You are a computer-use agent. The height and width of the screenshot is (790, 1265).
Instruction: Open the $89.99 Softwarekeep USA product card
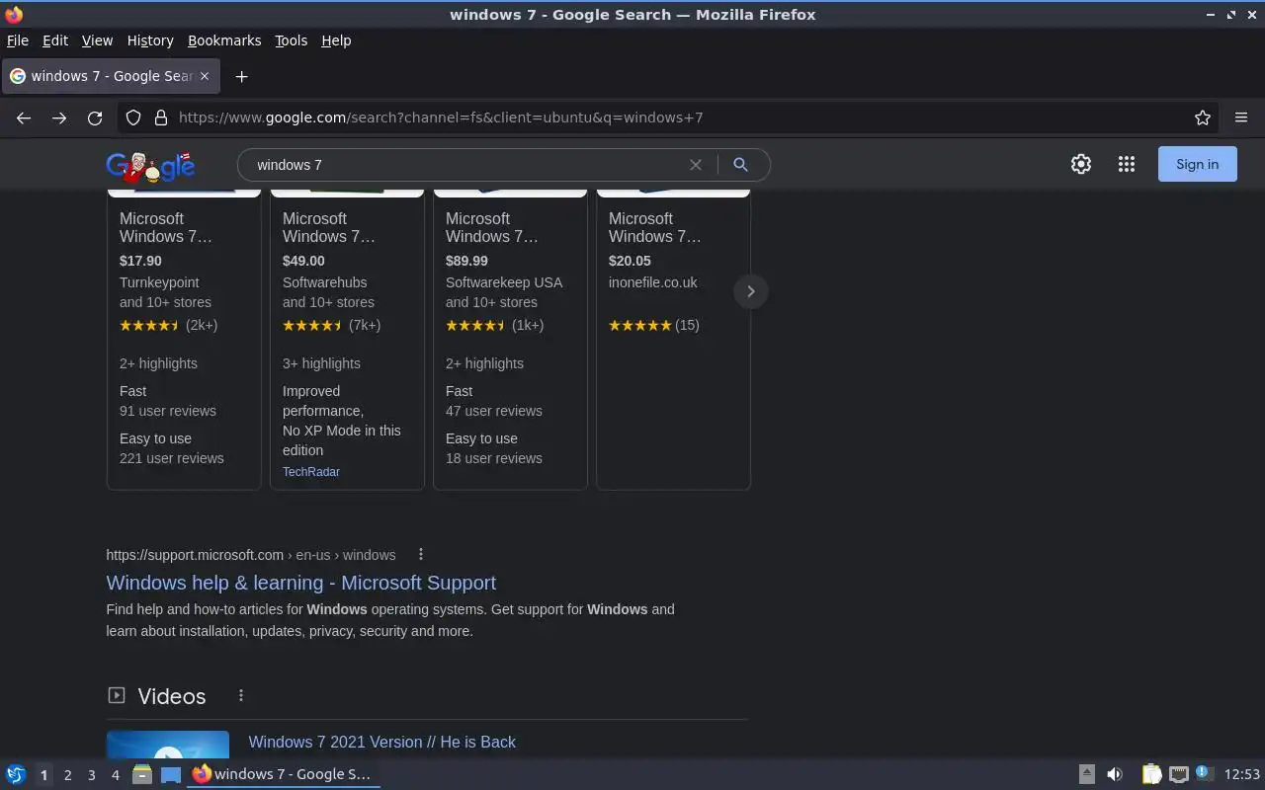tap(510, 339)
